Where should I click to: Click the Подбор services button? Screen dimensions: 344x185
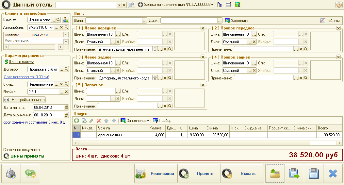point(162,121)
